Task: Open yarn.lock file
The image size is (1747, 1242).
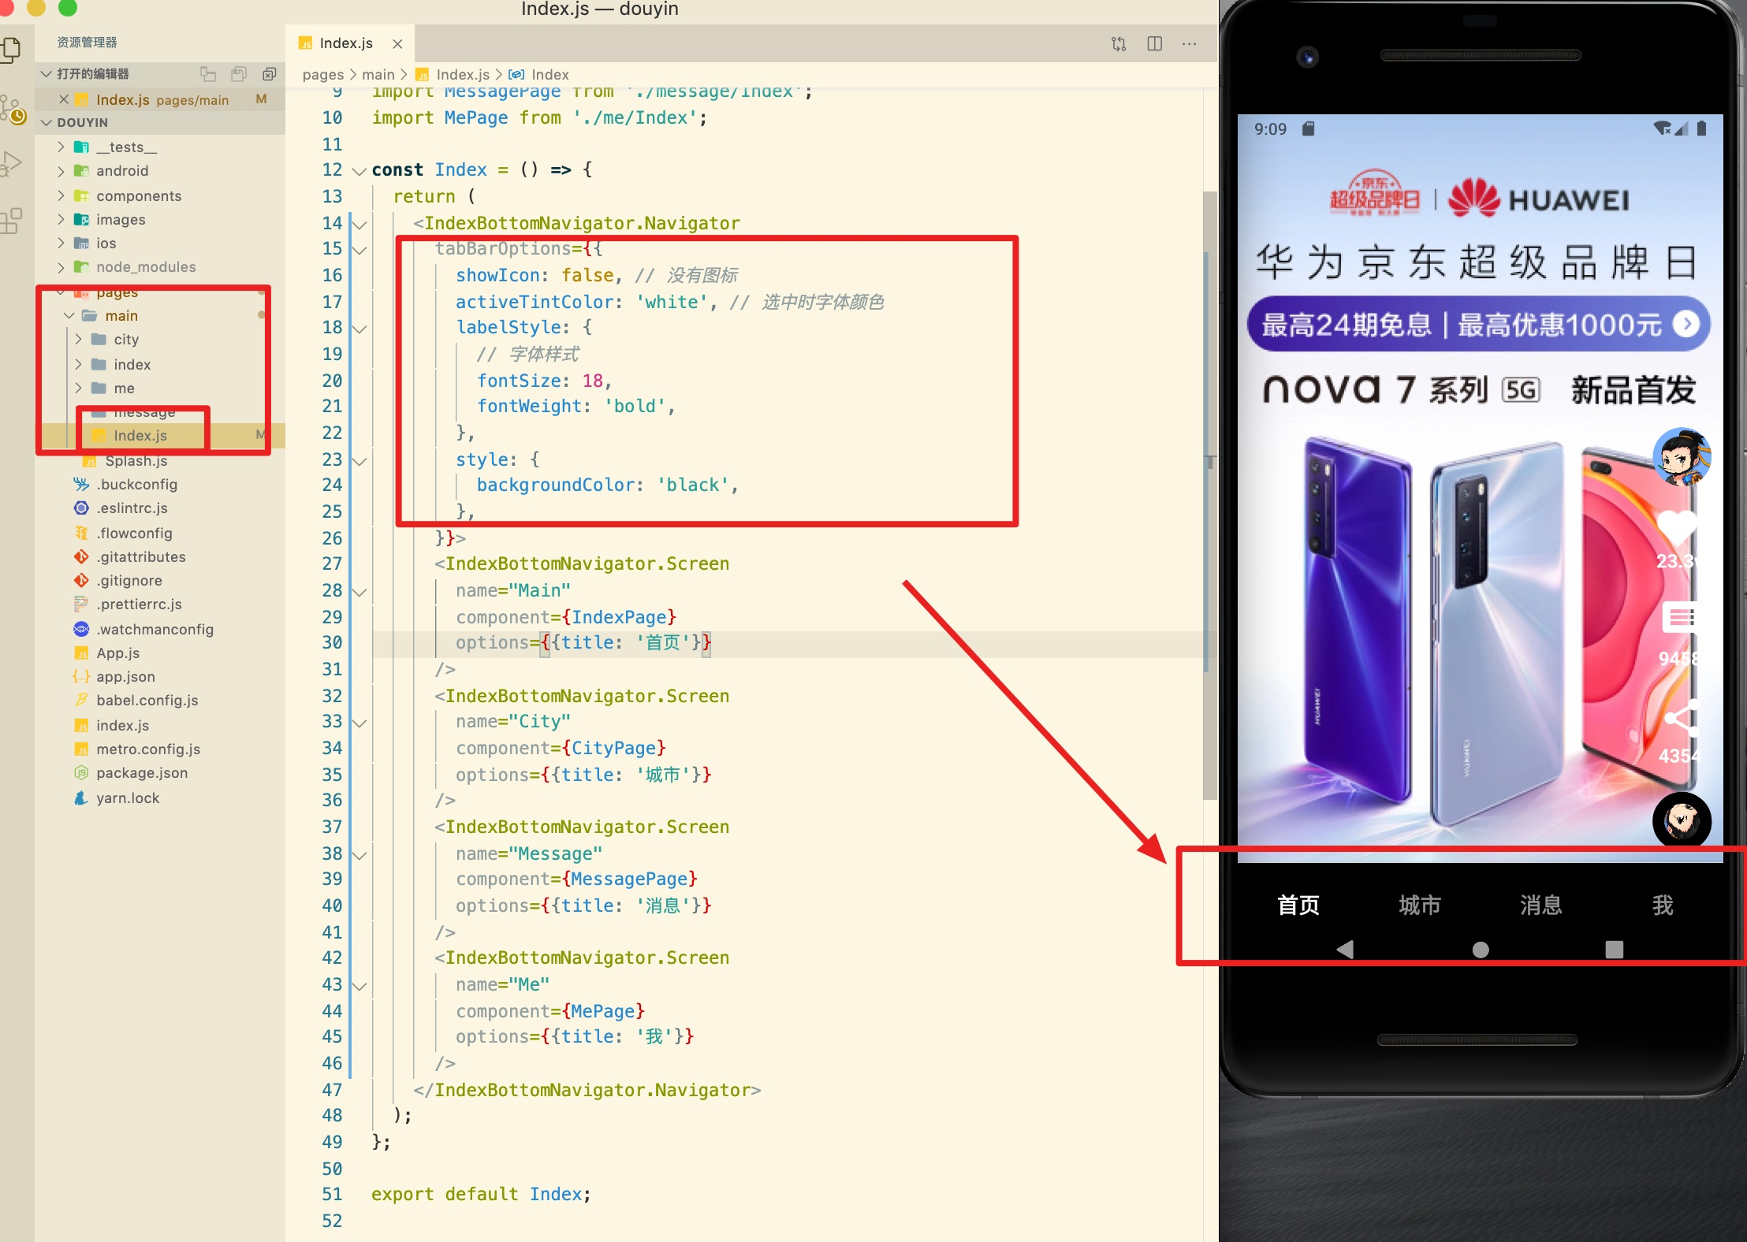Action: tap(128, 798)
